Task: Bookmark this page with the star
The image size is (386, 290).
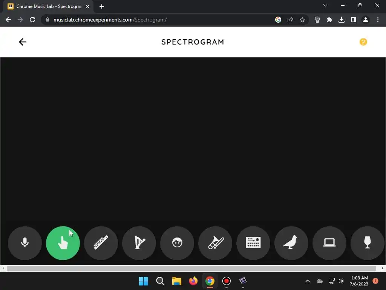Action: tap(302, 20)
